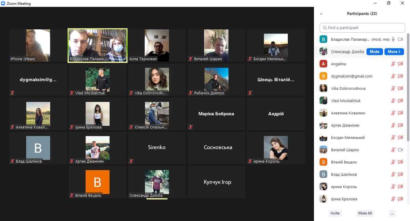Click Vlad Moskalchuk's disabled camera icon

[400, 101]
